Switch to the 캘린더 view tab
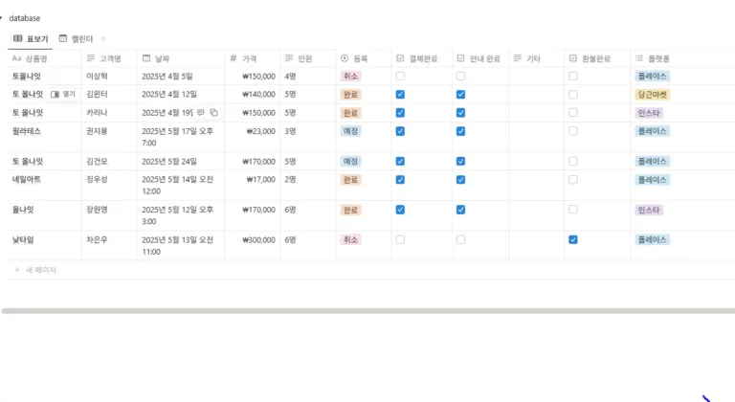The image size is (735, 402). pos(77,38)
